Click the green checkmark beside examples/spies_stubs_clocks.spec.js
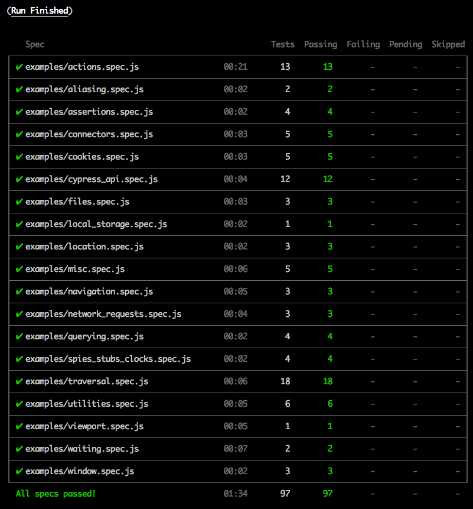Image resolution: width=473 pixels, height=509 pixels. (x=19, y=359)
